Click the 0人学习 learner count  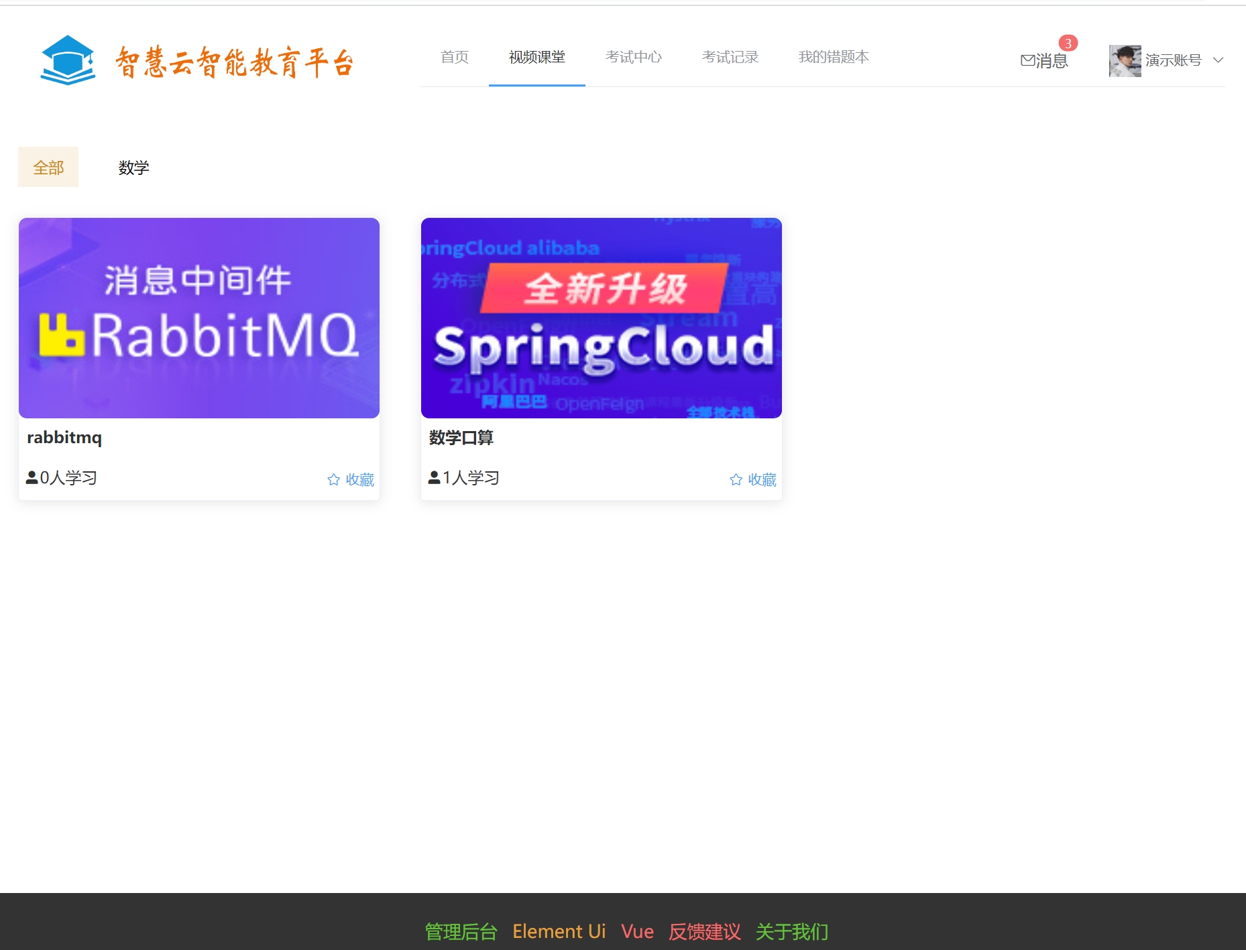point(68,477)
